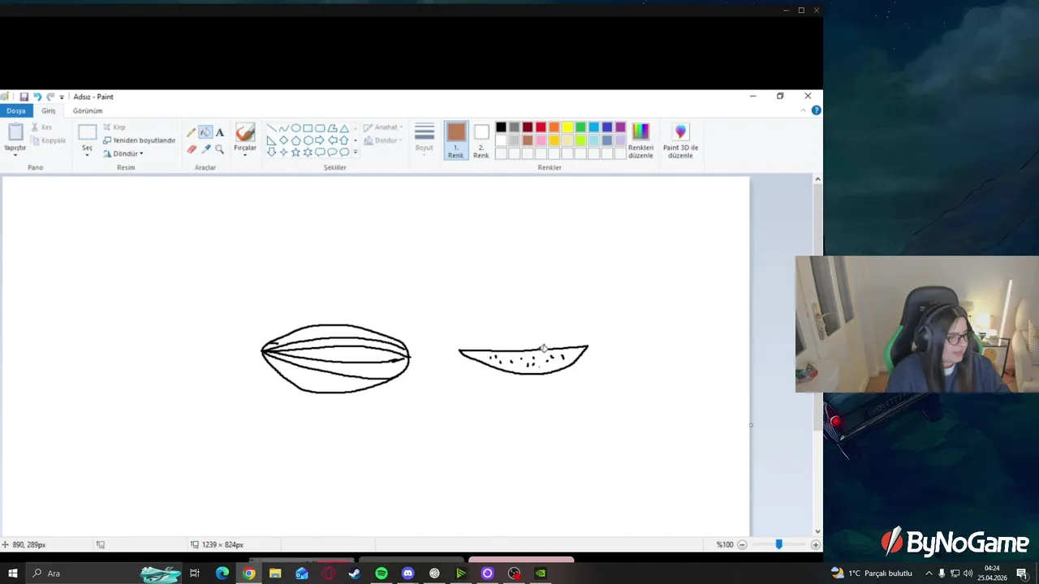This screenshot has width=1039, height=584.
Task: Open the Anahat (Outline) dropdown
Action: [x=383, y=127]
